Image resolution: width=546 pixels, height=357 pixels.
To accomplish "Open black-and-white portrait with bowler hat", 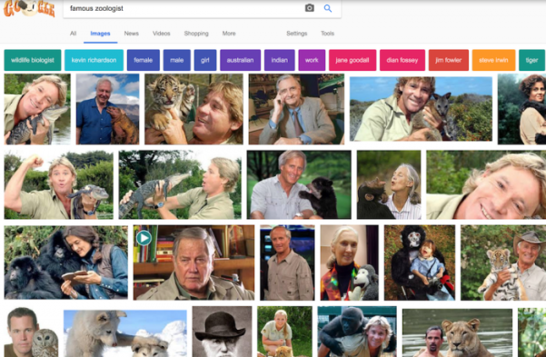I will pos(222,332).
